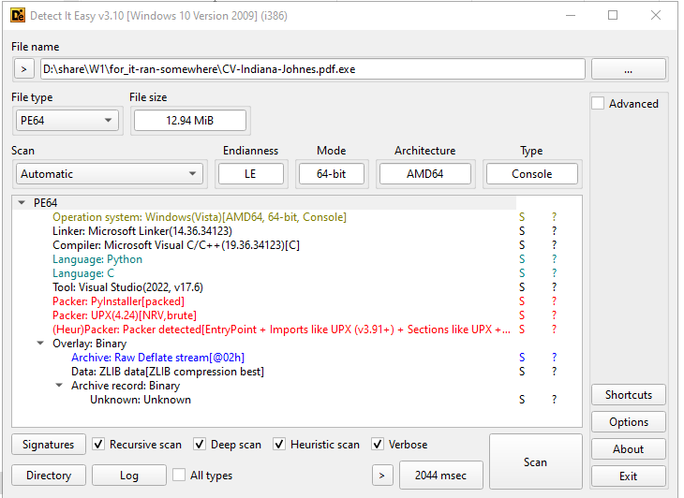Click the S link for Tool: Visual Studio row

(522, 287)
